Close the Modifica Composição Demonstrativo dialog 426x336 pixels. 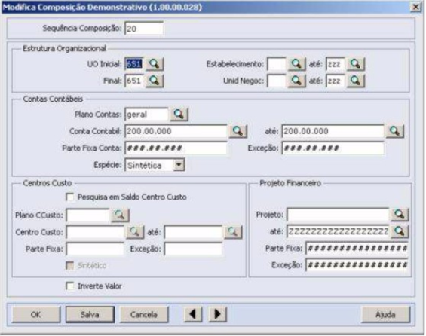click(415, 7)
